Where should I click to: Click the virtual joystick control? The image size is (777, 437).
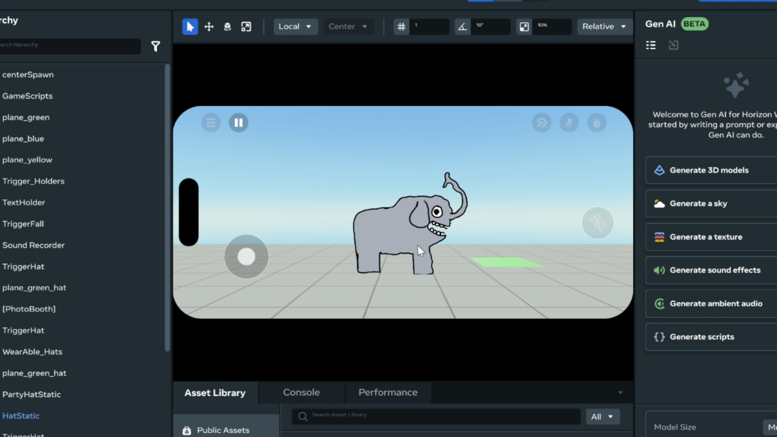coord(246,257)
